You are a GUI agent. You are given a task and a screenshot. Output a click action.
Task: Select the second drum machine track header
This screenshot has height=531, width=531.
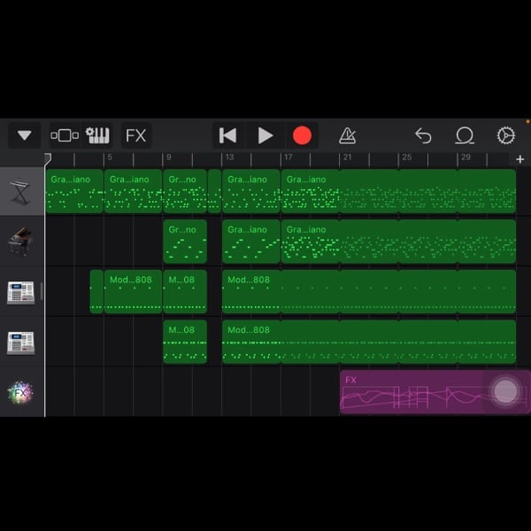[21, 342]
